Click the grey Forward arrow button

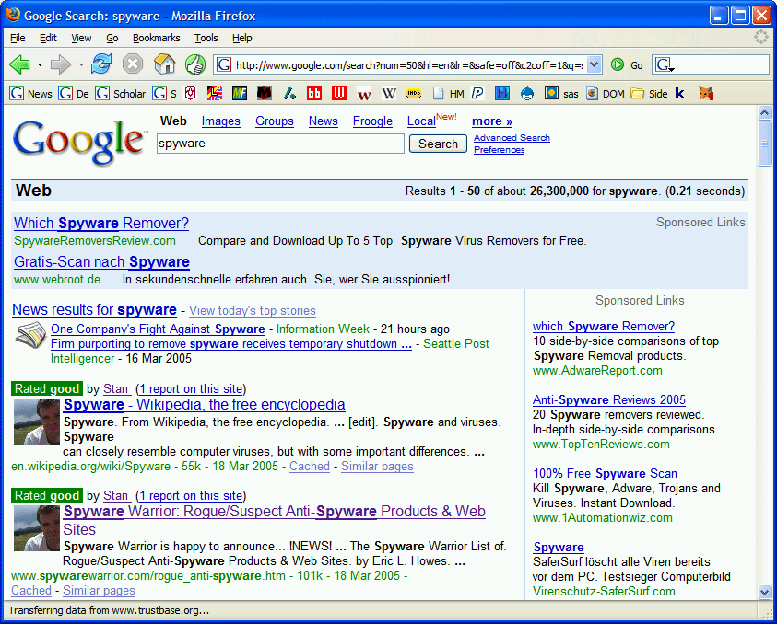(x=61, y=64)
